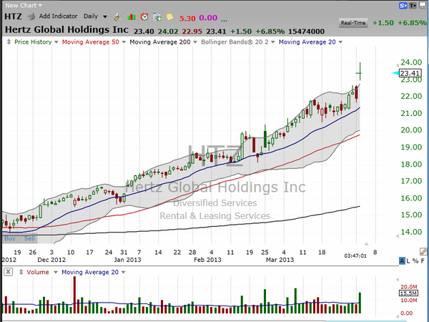Click the 15.5M volume value marker
Viewport: 429px width, 322px height.
[x=409, y=293]
